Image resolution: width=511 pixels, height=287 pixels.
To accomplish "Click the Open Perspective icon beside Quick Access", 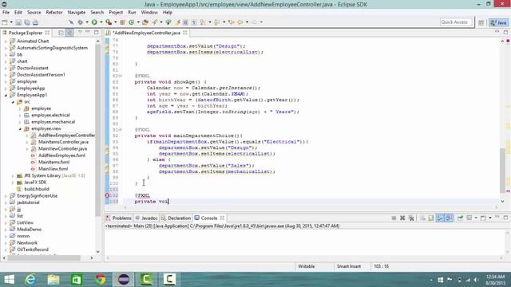I will pos(481,22).
